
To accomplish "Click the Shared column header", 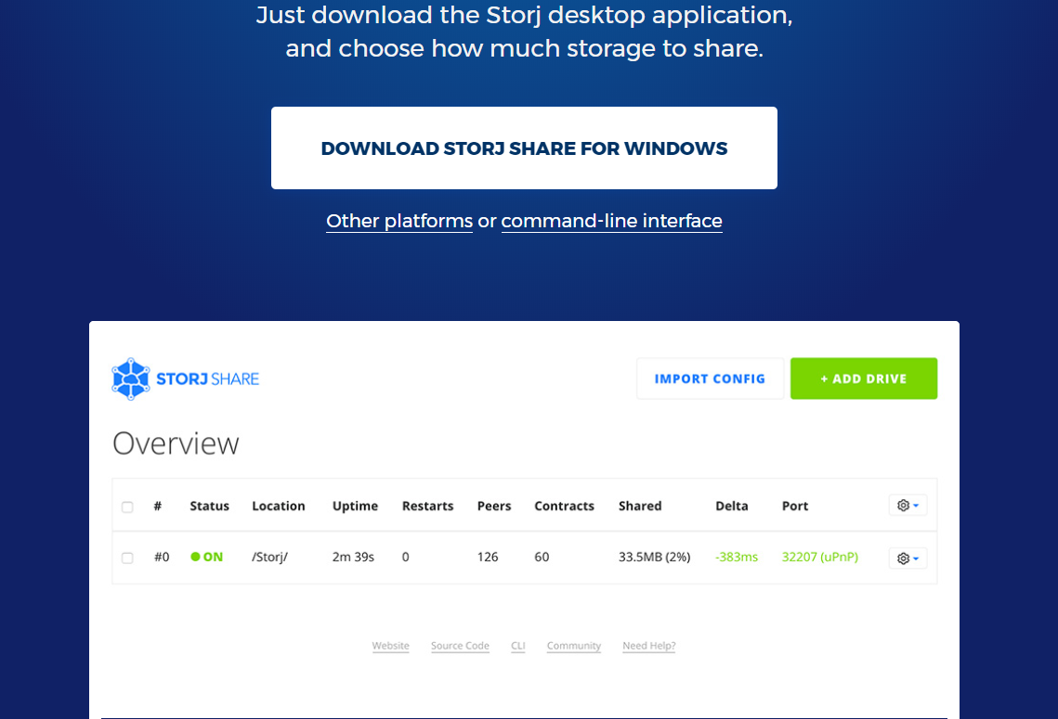I will coord(640,506).
